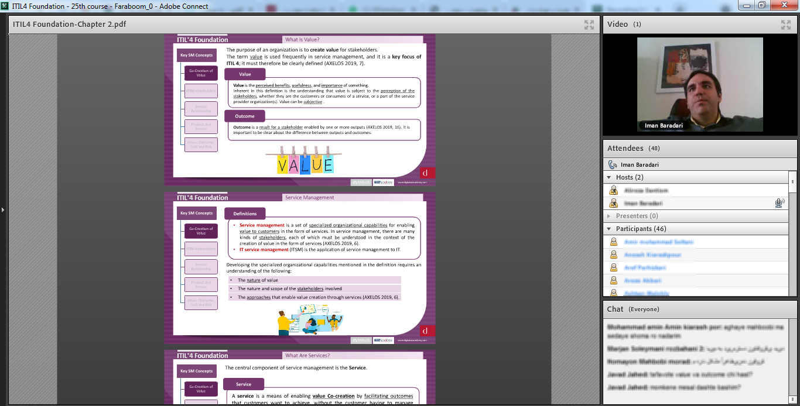The image size is (800, 406).
Task: Click 'Key SM Concepts' on the What Is Value slide
Action: point(197,56)
